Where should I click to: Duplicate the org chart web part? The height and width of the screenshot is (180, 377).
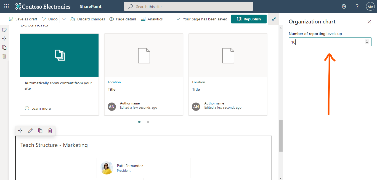(x=40, y=130)
